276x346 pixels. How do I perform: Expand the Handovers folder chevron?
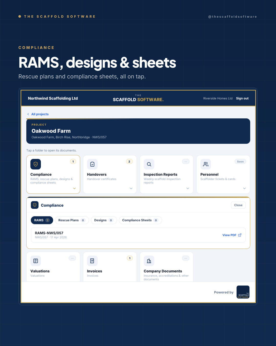click(x=131, y=188)
